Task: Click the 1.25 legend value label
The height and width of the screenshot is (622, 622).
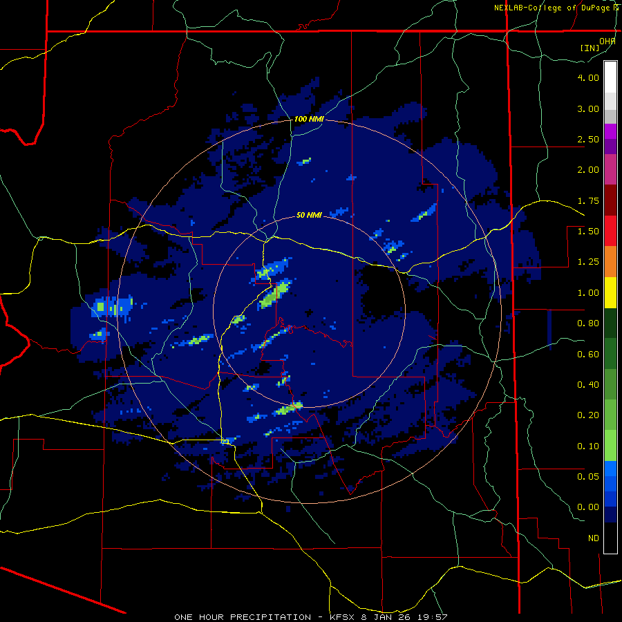Action: click(x=588, y=262)
